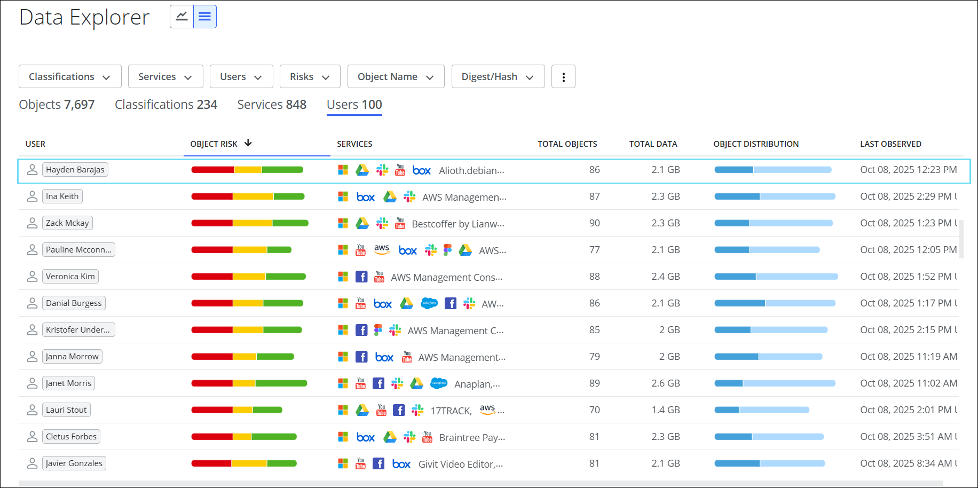Sort by Object Risk column header
Image resolution: width=978 pixels, height=488 pixels.
click(214, 144)
